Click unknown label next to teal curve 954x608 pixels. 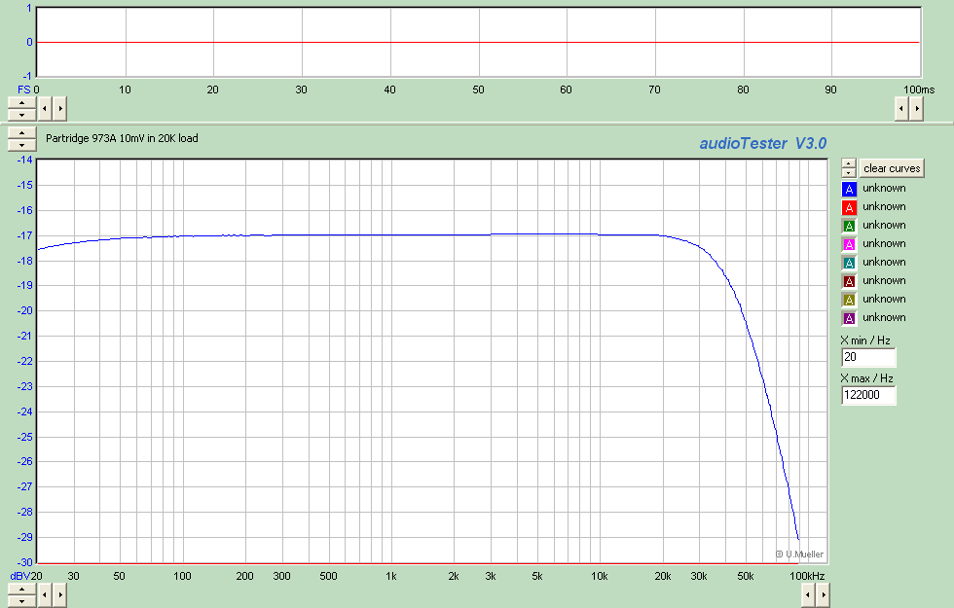click(x=884, y=262)
